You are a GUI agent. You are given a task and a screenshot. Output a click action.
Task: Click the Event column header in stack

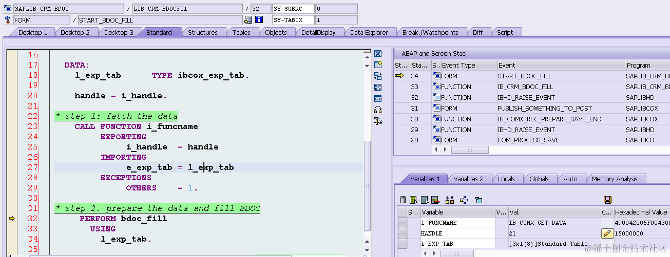point(561,66)
